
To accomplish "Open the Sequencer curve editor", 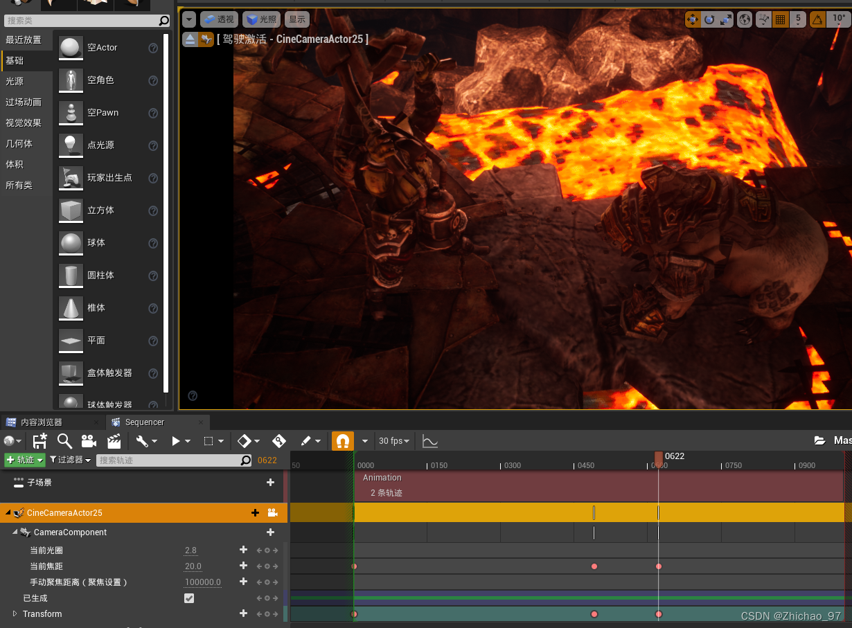I will tap(430, 441).
